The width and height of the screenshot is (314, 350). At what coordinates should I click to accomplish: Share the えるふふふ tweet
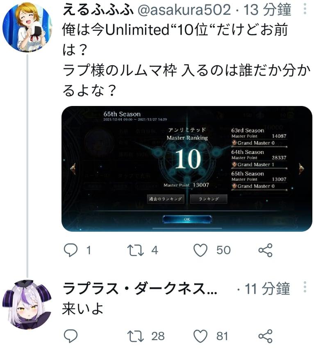pos(266,250)
